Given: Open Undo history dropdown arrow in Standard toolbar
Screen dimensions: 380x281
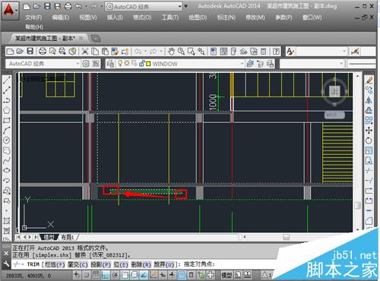Looking at the screenshot, I should (x=145, y=52).
